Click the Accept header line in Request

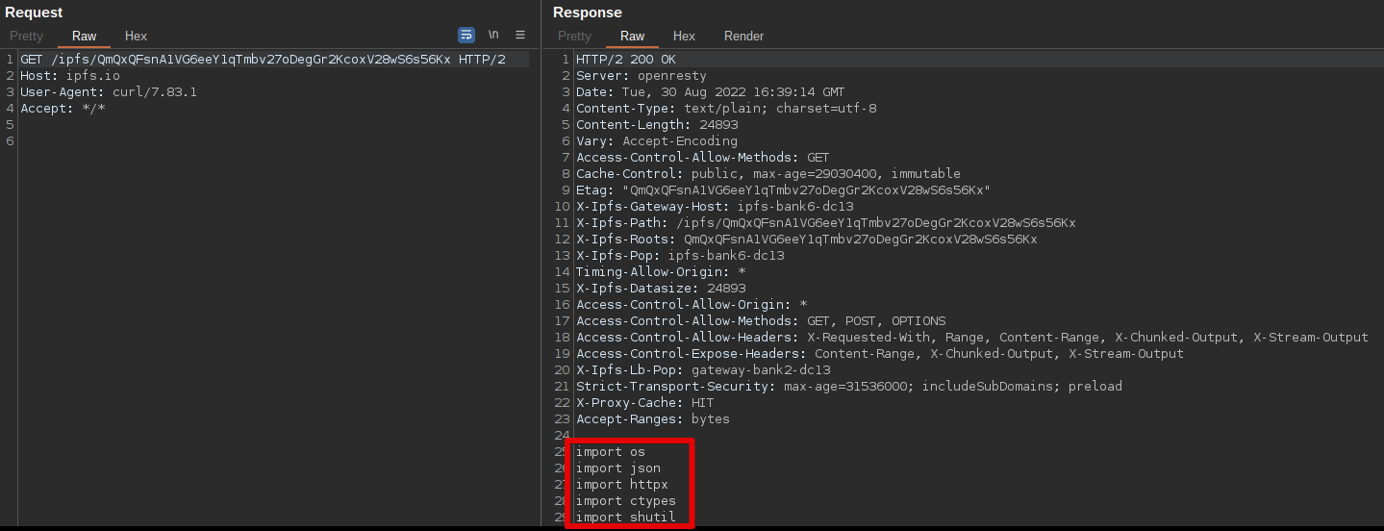pyautogui.click(x=63, y=109)
